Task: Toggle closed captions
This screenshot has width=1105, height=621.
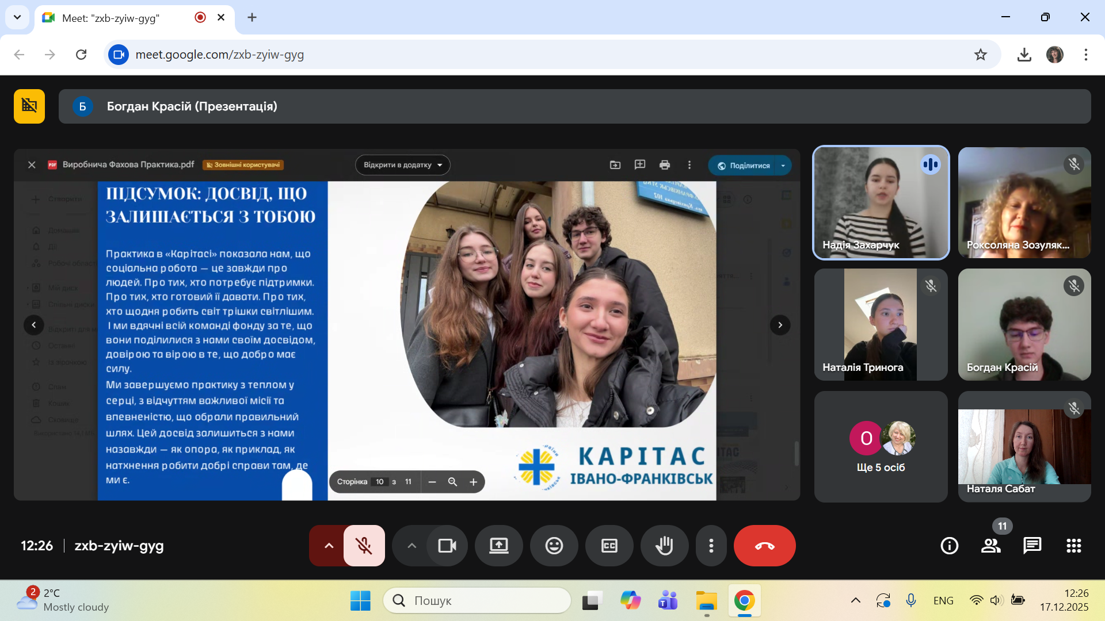Action: click(609, 546)
